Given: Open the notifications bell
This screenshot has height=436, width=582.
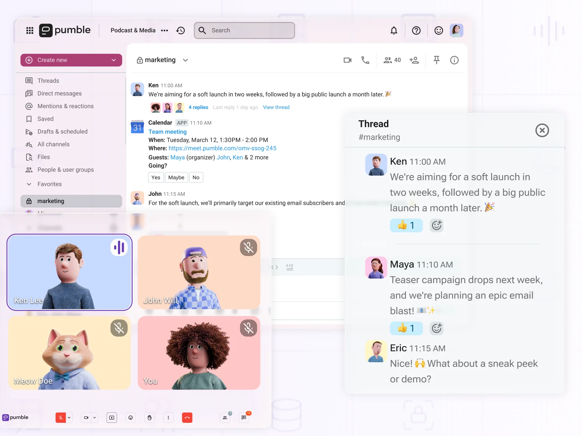Looking at the screenshot, I should tap(394, 30).
